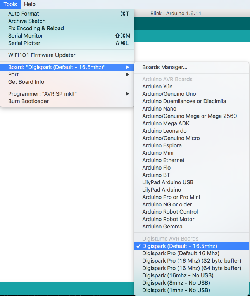Select Arduino NG or older
Image resolution: width=250 pixels, height=296 pixels.
[191, 204]
